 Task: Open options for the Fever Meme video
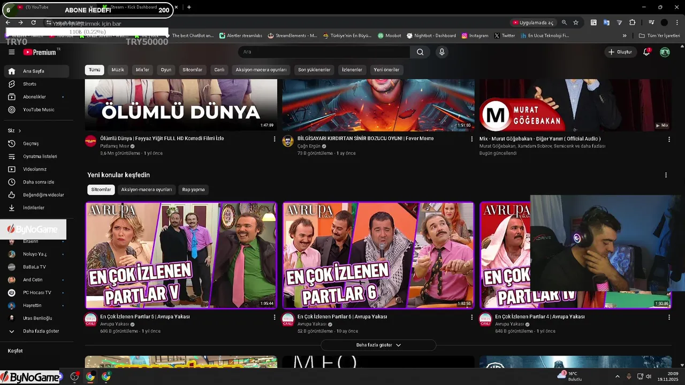pos(472,139)
